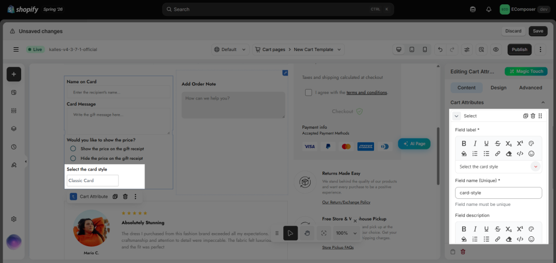Open the hamburger menu beside Live badge
Image resolution: width=556 pixels, height=263 pixels.
click(x=16, y=49)
